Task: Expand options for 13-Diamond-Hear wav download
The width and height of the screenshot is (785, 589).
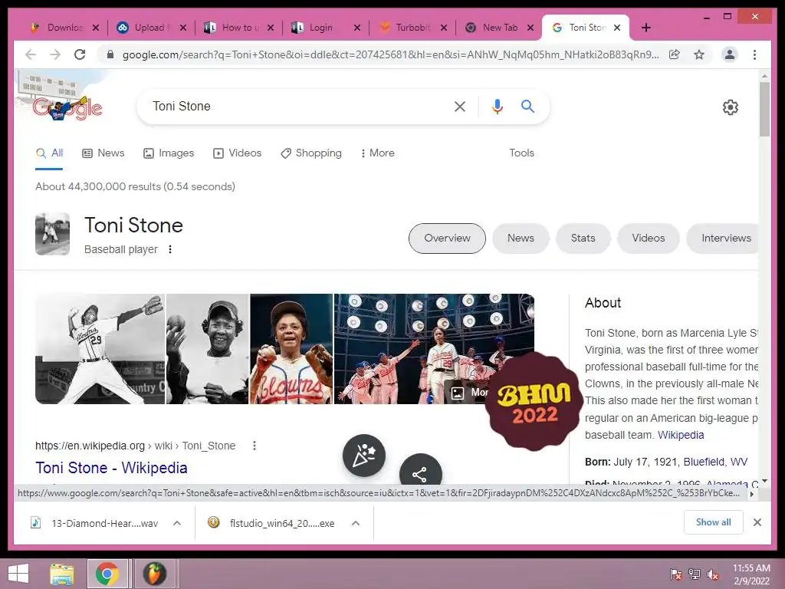Action: click(177, 523)
